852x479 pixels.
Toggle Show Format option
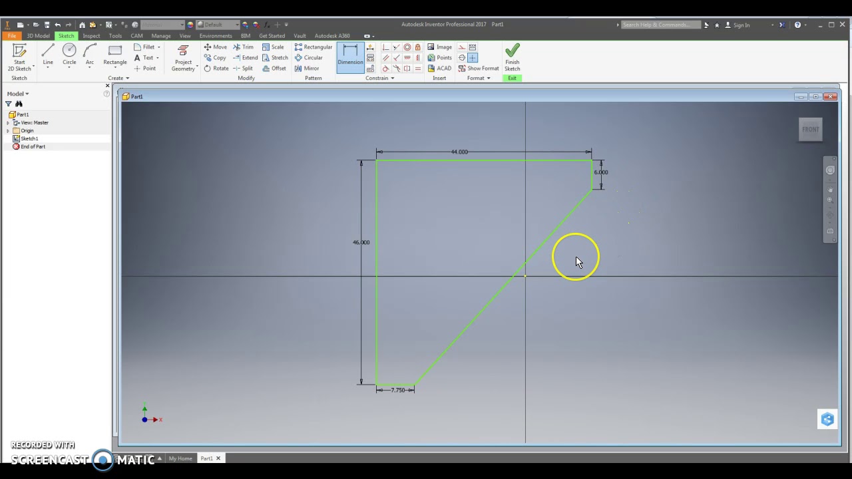(x=479, y=69)
